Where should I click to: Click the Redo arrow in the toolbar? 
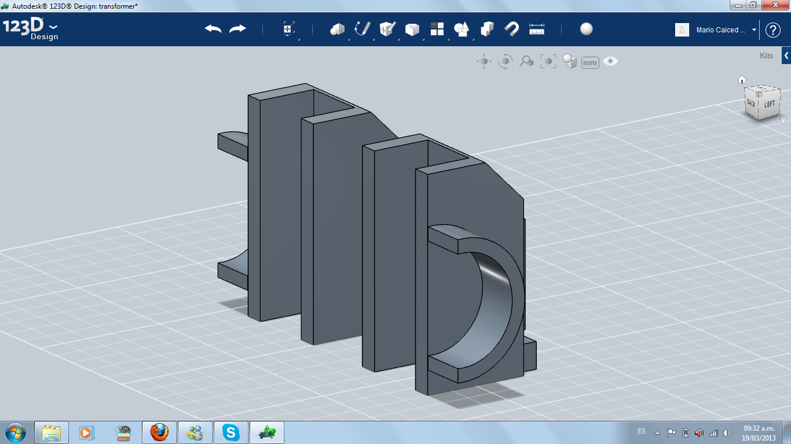pos(237,29)
